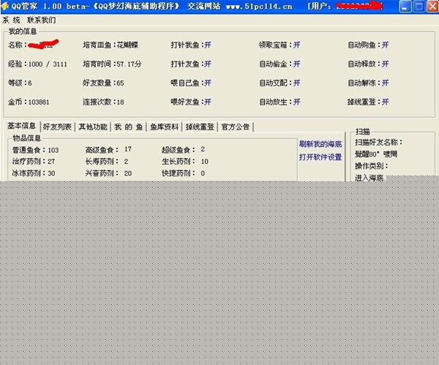Toggle 自动解冻 status 开
Screen dimensions: 439x365
[x=386, y=83]
